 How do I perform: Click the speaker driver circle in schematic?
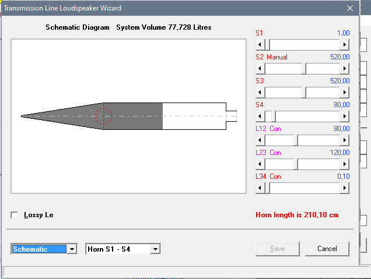tap(103, 116)
